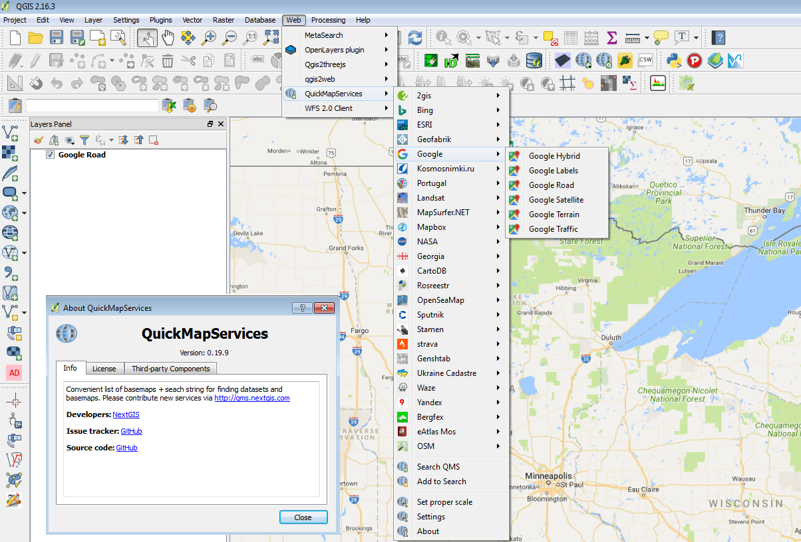The width and height of the screenshot is (801, 542).
Task: Click the Statistical Summary sigma icon
Action: [611, 38]
